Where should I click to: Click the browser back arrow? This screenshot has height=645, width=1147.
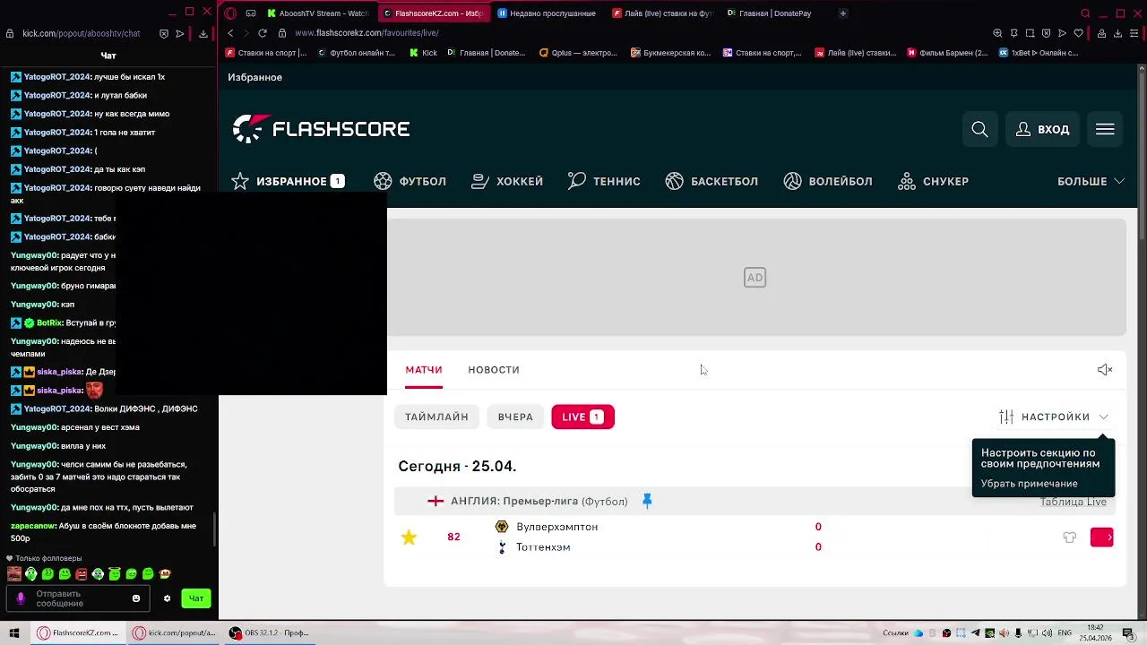[x=230, y=33]
